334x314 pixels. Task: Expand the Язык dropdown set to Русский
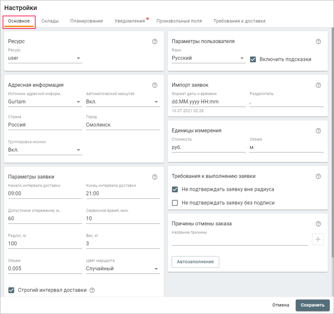pyautogui.click(x=208, y=58)
